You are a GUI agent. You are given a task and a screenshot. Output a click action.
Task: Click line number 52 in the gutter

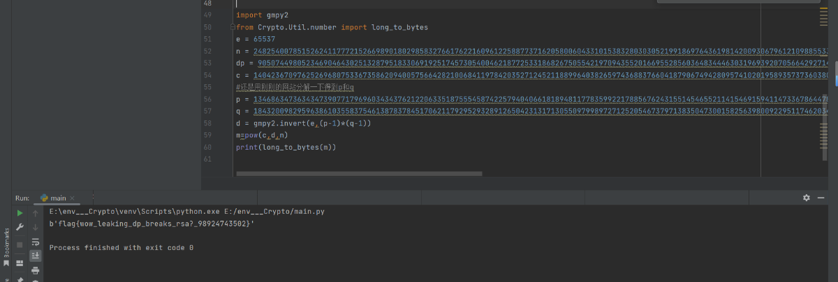[x=207, y=51]
